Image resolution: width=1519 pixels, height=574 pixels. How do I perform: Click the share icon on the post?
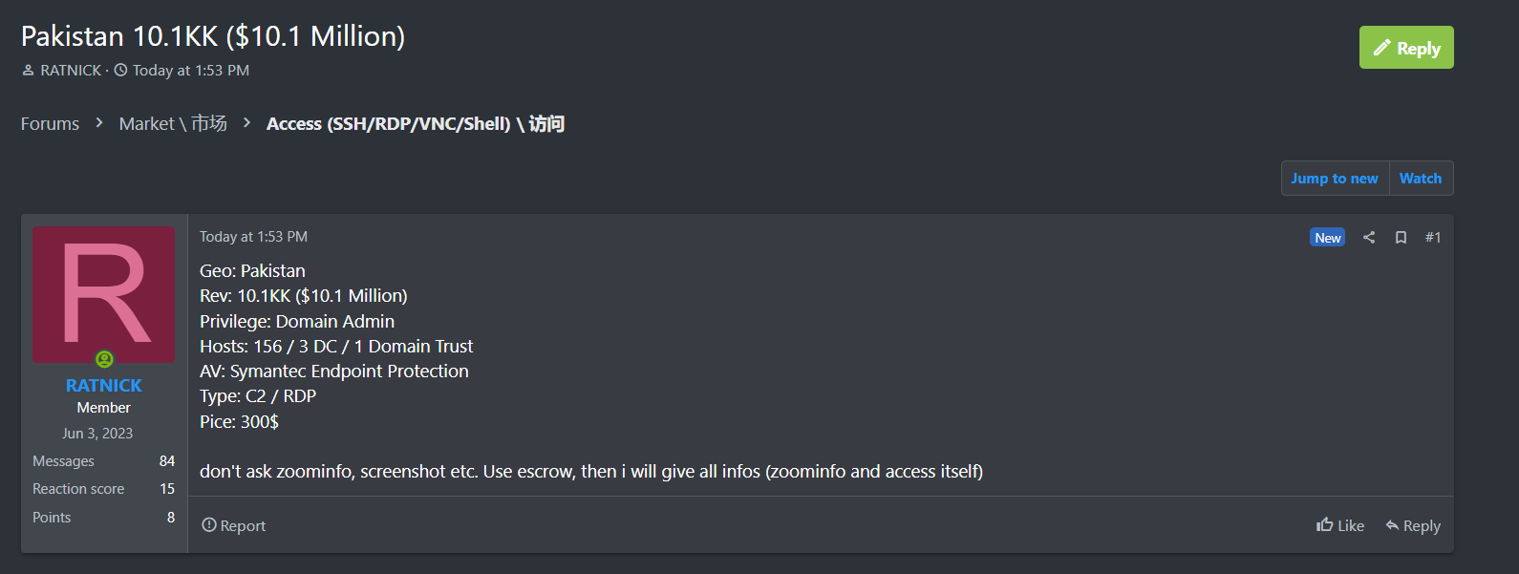[x=1369, y=238]
